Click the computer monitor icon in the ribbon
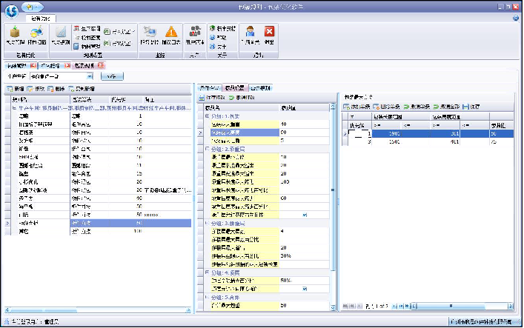Viewport: 524px width, 328px height. coord(149,32)
